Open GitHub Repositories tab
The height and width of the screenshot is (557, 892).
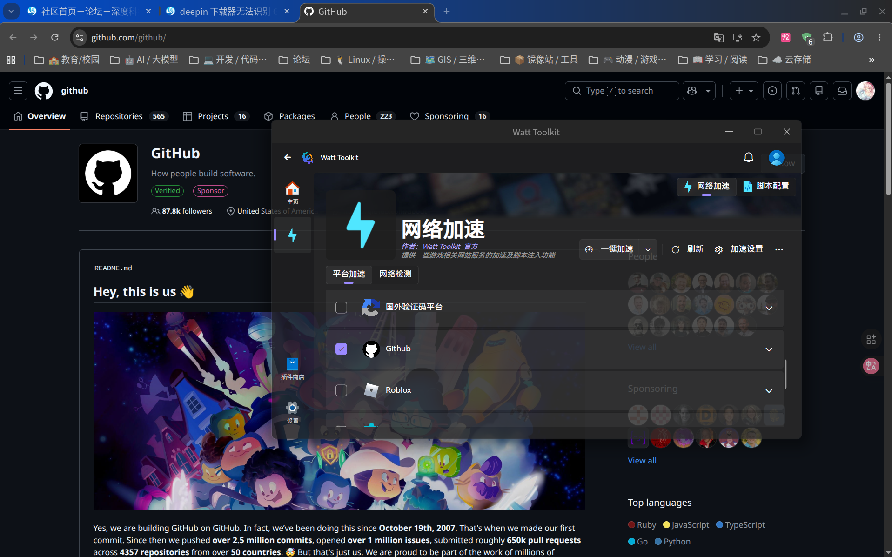[x=123, y=116]
